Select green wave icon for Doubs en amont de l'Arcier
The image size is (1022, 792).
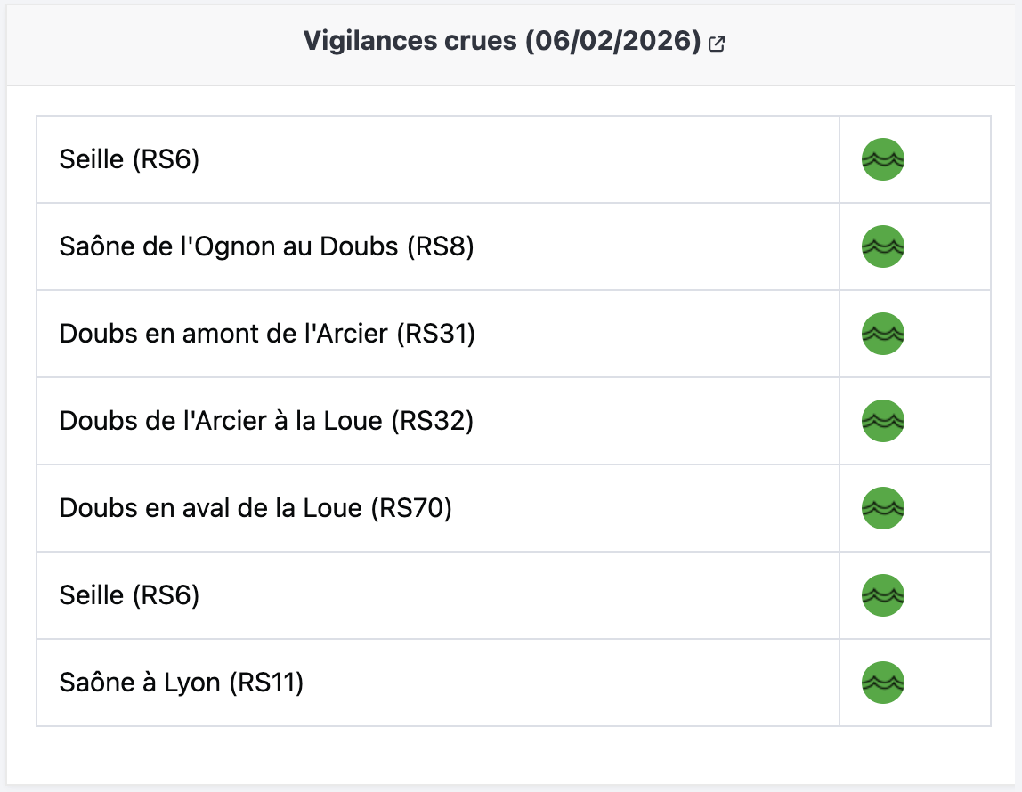tap(882, 335)
